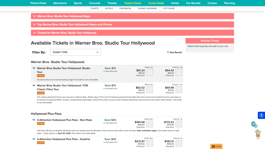Open the Hotels top menu
The width and height of the screenshot is (265, 149).
tap(175, 3)
